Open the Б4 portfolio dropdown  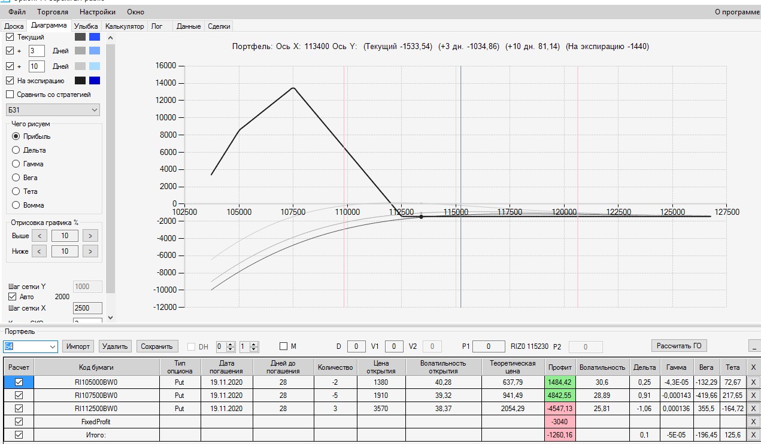pyautogui.click(x=31, y=346)
